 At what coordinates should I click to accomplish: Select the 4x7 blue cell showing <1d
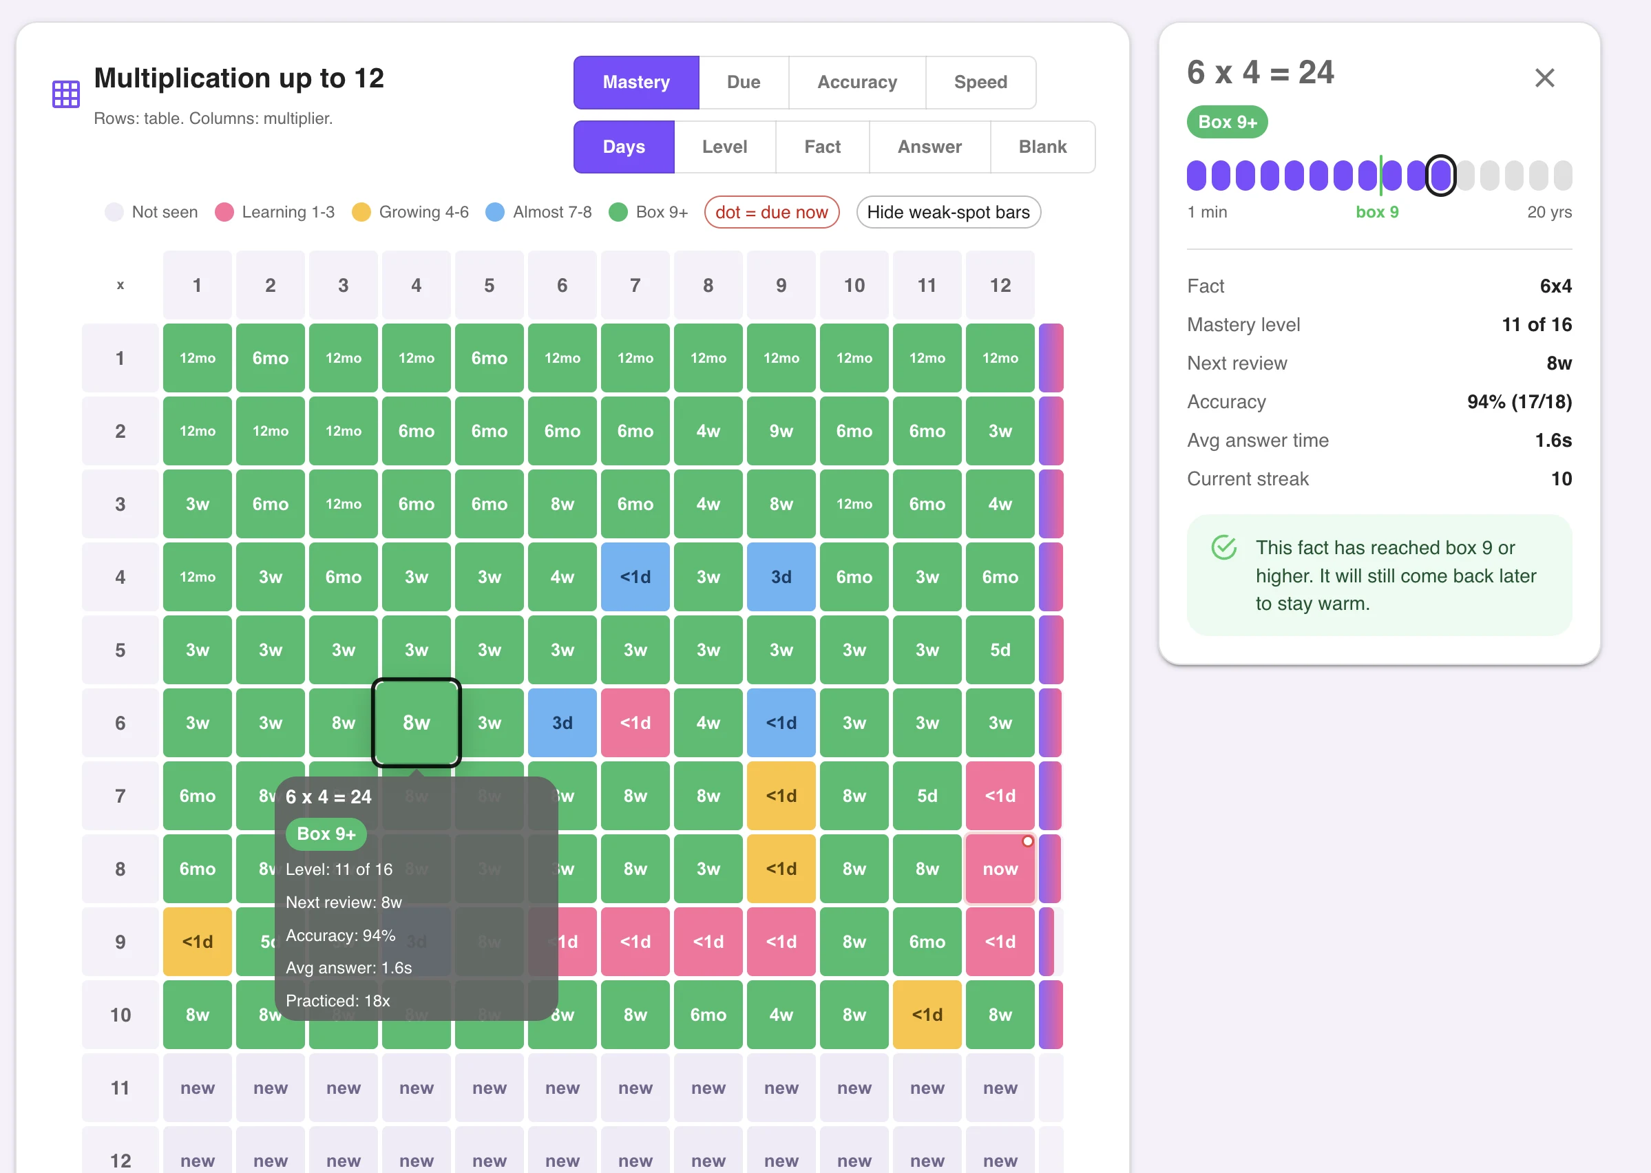click(635, 577)
